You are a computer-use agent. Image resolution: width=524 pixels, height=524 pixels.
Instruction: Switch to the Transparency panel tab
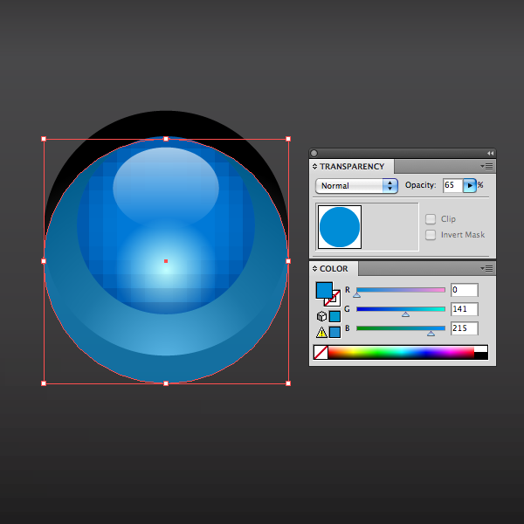tap(352, 167)
